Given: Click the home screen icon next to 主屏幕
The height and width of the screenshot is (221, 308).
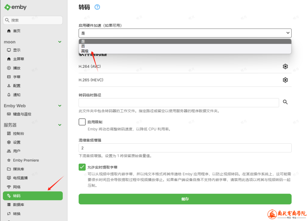Looking at the screenshot, I should pyautogui.click(x=9, y=59).
